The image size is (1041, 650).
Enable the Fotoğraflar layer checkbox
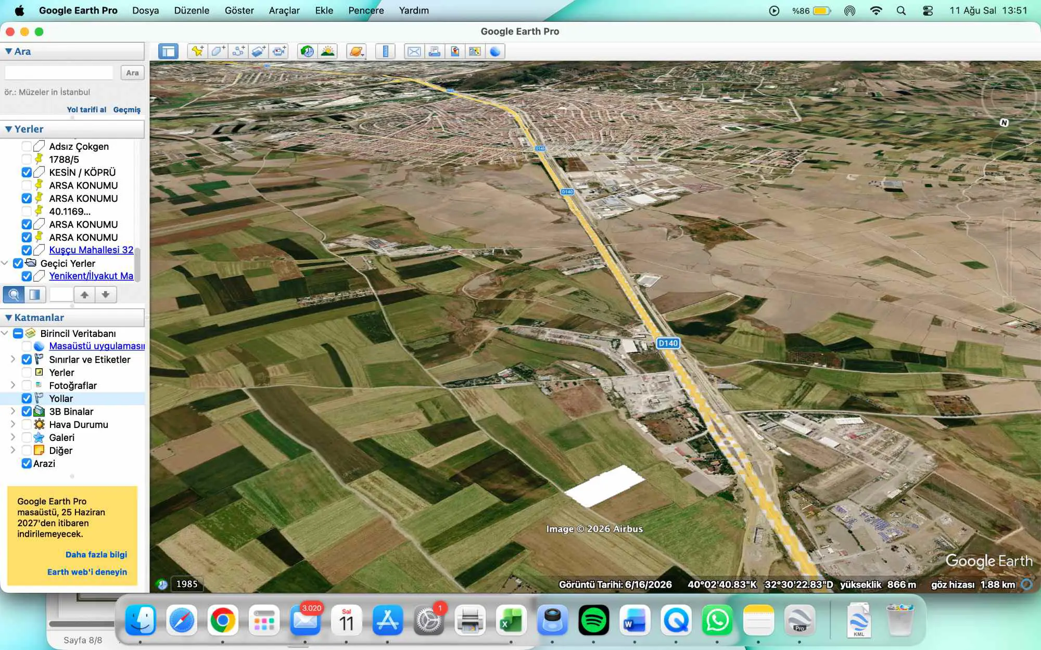pyautogui.click(x=27, y=385)
